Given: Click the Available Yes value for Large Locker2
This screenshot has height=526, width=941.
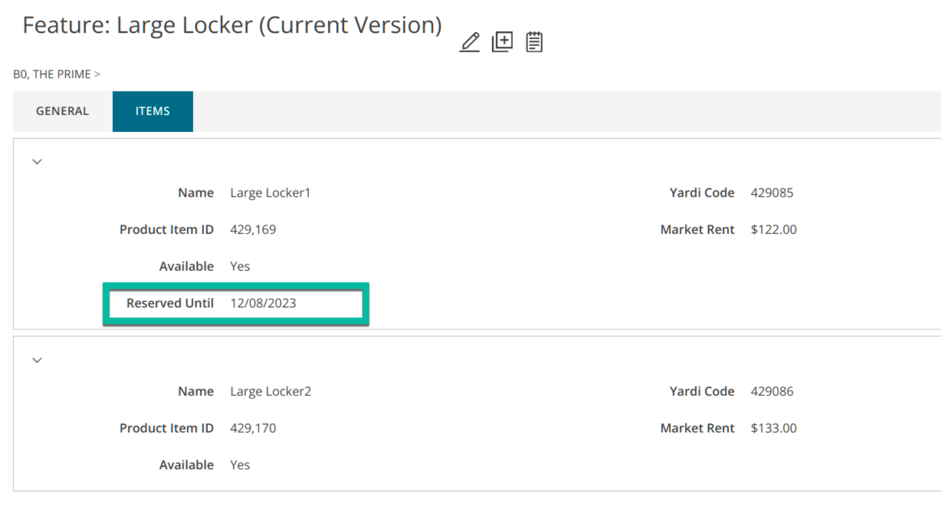Looking at the screenshot, I should pos(240,465).
